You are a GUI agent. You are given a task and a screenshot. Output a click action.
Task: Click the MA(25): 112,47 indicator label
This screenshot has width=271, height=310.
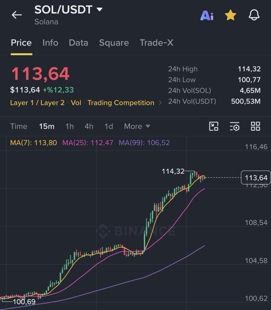88,143
